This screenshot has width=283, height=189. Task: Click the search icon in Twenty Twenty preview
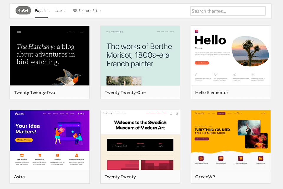(177, 113)
